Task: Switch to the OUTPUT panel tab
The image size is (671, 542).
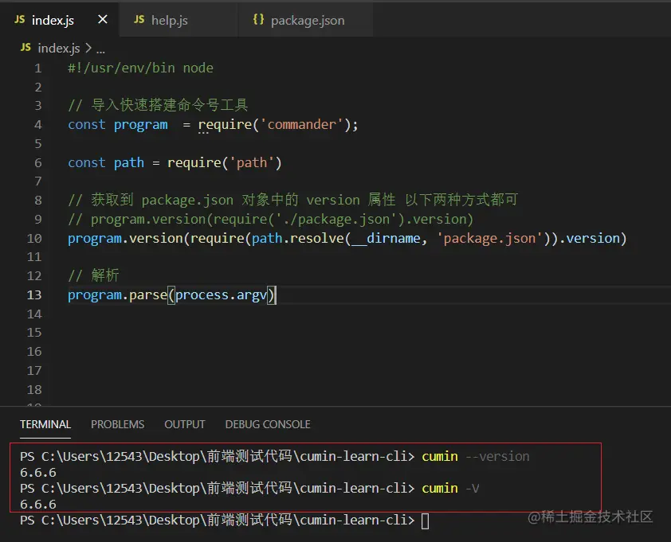Action: tap(185, 424)
